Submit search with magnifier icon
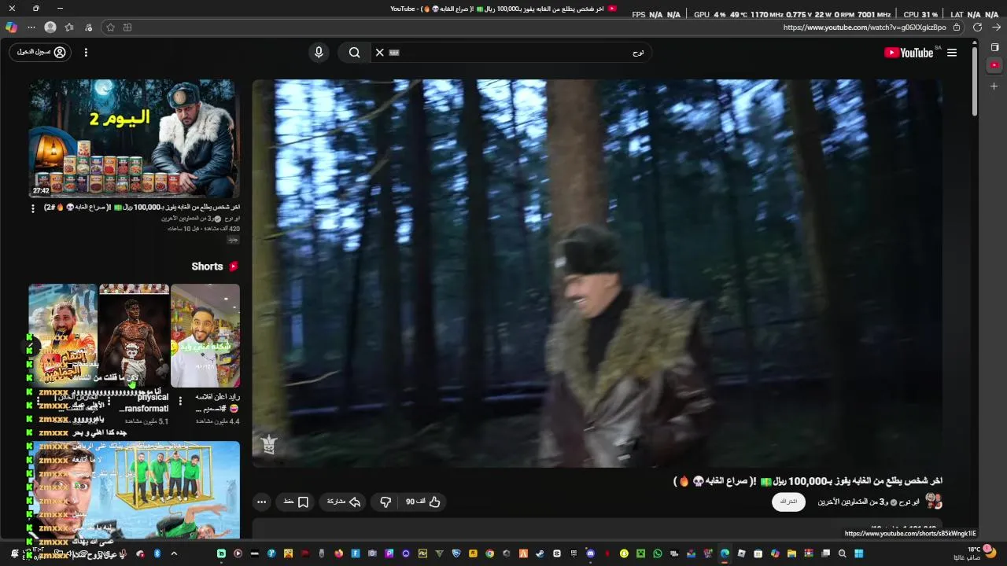 click(x=355, y=53)
